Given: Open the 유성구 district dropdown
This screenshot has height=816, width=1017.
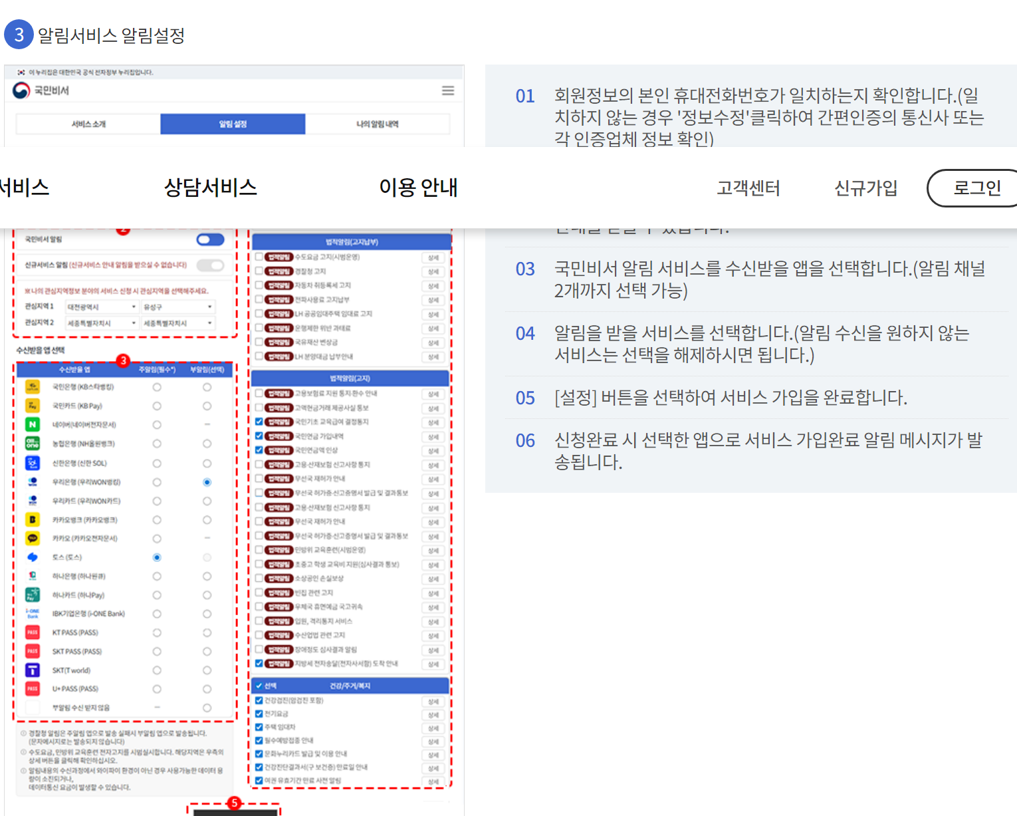Looking at the screenshot, I should pyautogui.click(x=178, y=307).
